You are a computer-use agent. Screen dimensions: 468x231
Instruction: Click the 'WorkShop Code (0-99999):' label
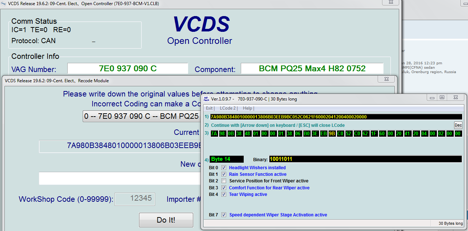[66, 200]
